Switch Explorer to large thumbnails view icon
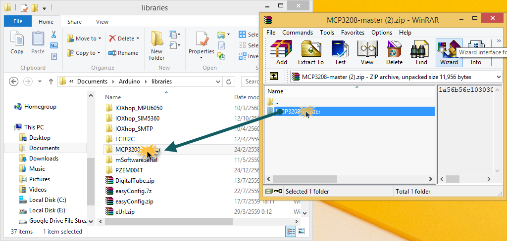Image resolution: width=507 pixels, height=241 pixels. [302, 231]
